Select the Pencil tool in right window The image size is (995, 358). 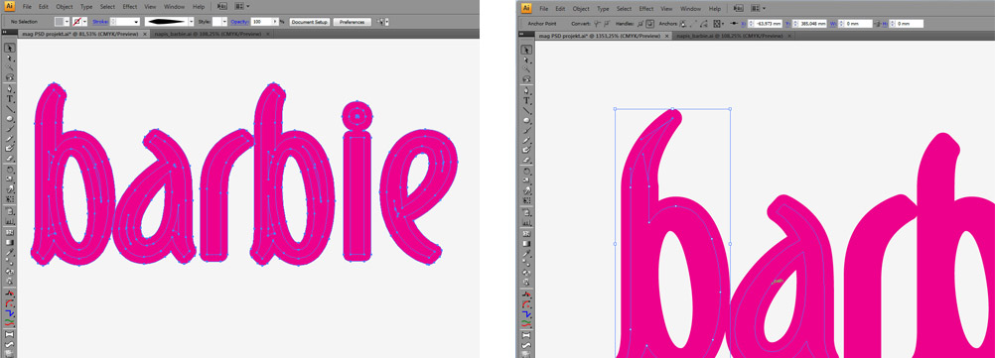click(x=526, y=140)
